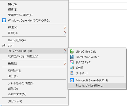Screen dimensions: 127x106
Task: Open with LibreOffice Writer entry
Action: [x=97, y=57]
